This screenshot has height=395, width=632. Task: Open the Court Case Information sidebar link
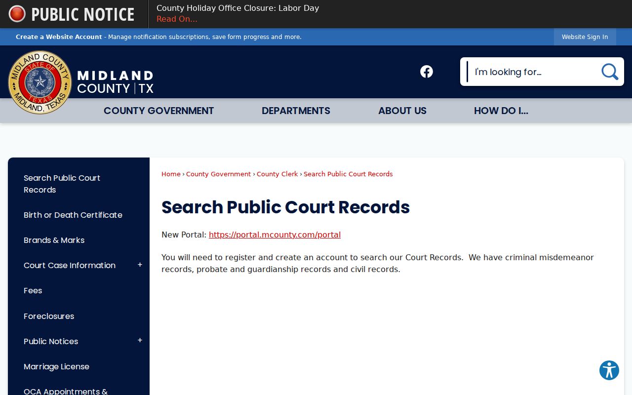tap(70, 265)
